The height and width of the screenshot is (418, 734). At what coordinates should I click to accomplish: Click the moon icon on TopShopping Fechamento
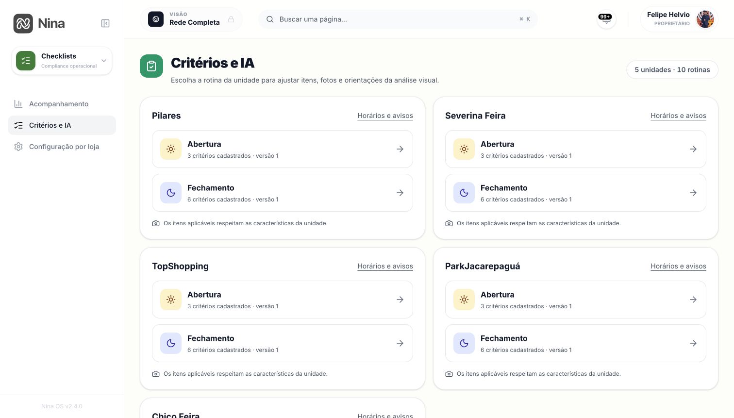coord(171,343)
